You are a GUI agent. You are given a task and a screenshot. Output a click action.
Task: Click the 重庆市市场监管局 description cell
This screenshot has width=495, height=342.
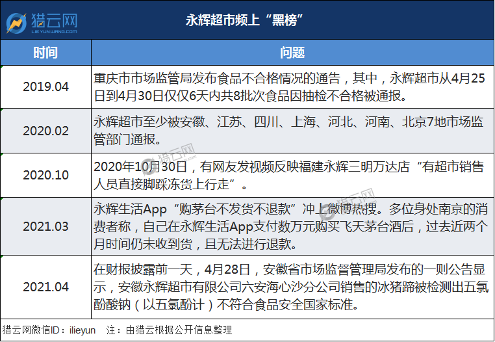pos(292,87)
